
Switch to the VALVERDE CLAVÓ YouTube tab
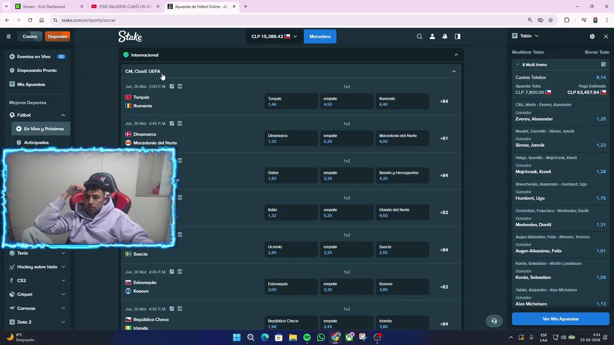125,7
